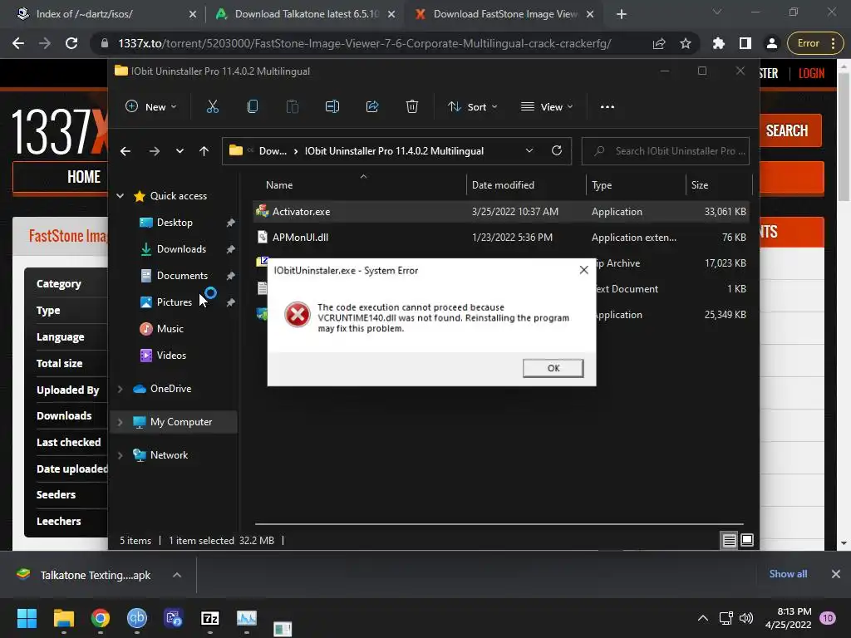Open Windows Start menu
Viewport: 851px width, 638px height.
pos(27,618)
